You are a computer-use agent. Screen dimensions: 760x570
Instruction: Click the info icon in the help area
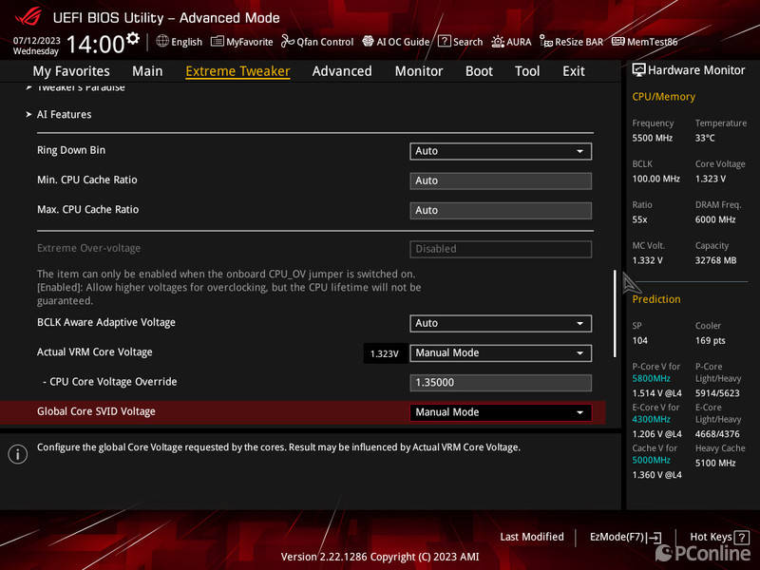click(17, 454)
